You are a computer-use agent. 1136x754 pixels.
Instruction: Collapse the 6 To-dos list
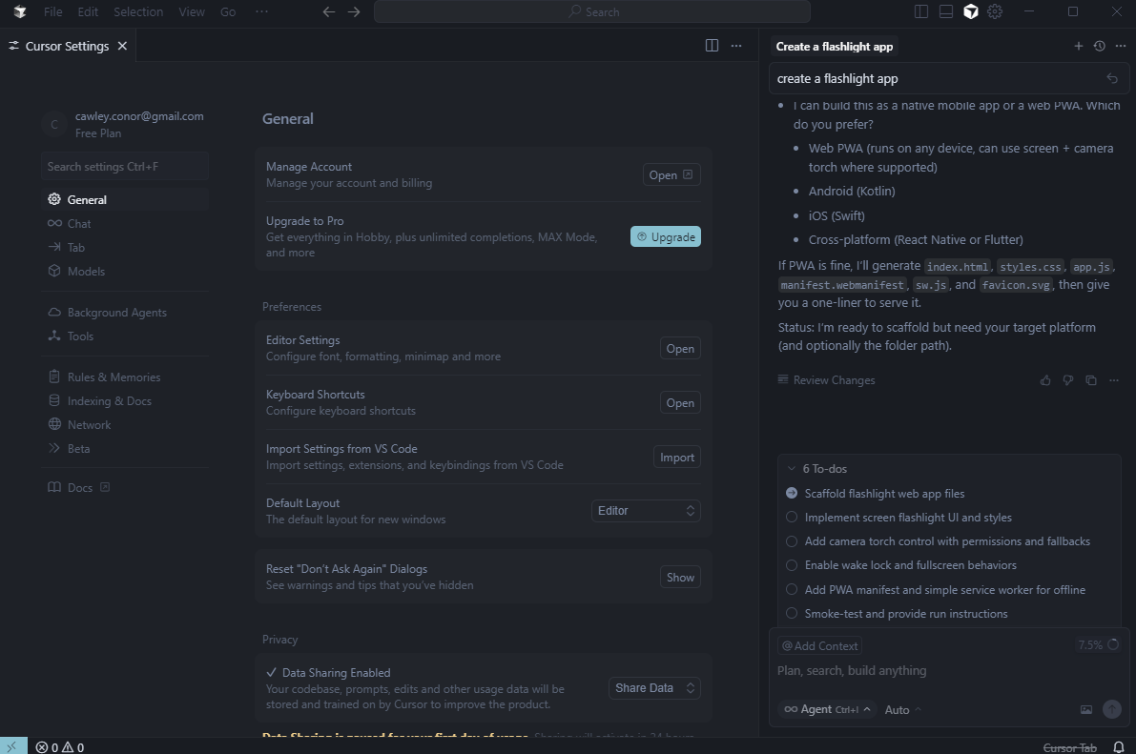[x=792, y=468]
